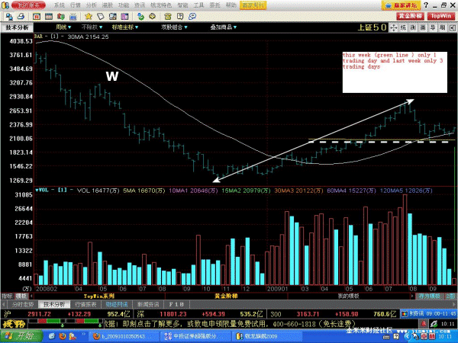Screen dimensions: 458x343
Task: Click the blue screen toolbar icon
Action: point(73,16)
